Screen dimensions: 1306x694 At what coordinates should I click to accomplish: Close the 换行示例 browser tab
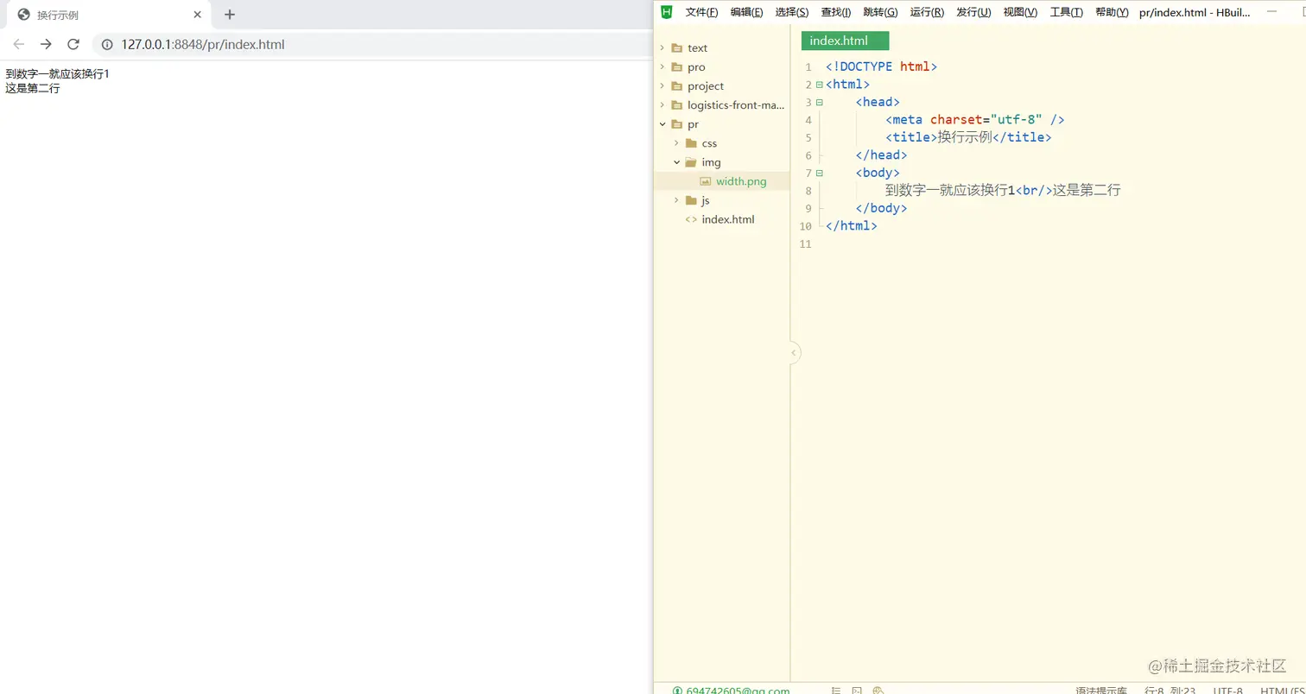click(198, 15)
